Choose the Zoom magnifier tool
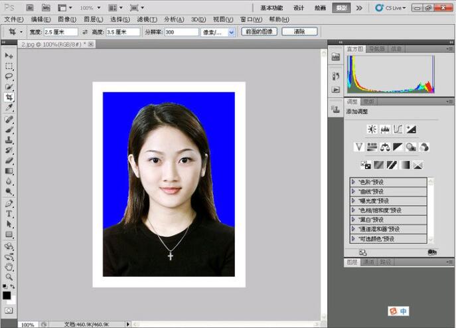The image size is (456, 328). click(9, 276)
